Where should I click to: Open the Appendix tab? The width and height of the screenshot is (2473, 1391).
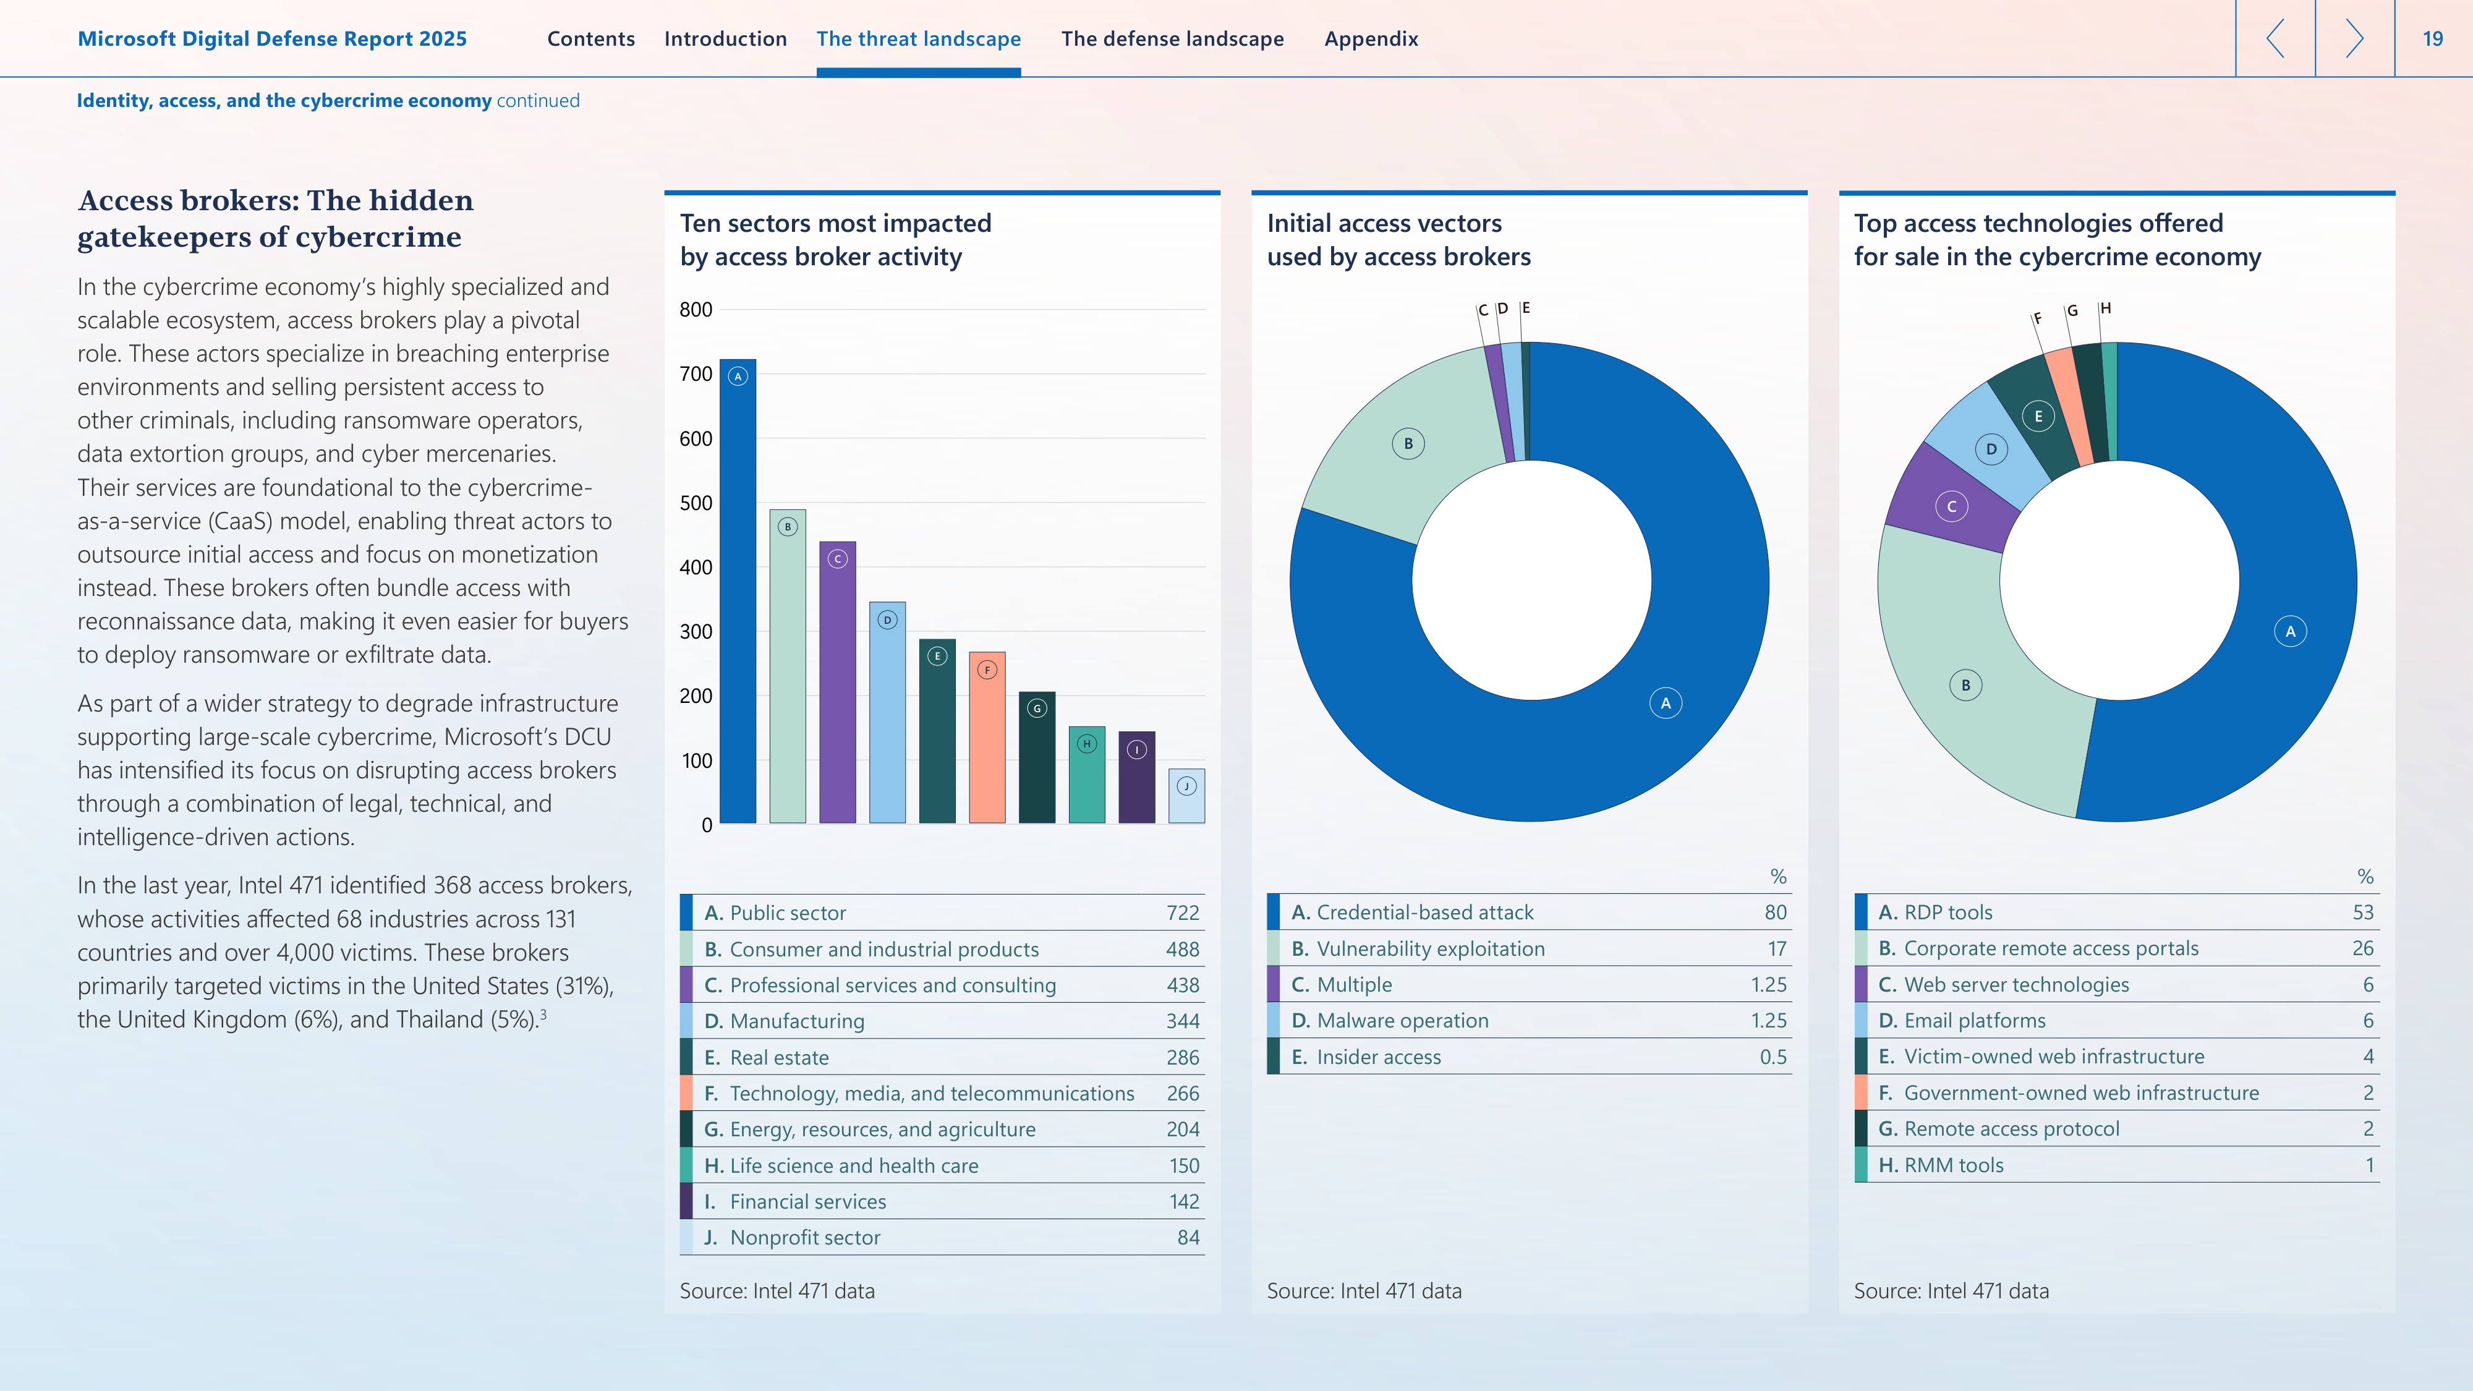coord(1371,40)
